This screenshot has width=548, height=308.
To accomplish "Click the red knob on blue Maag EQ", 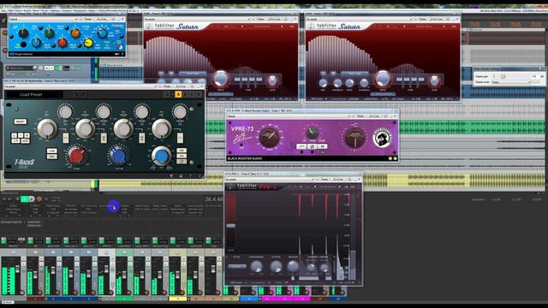I will [x=63, y=43].
